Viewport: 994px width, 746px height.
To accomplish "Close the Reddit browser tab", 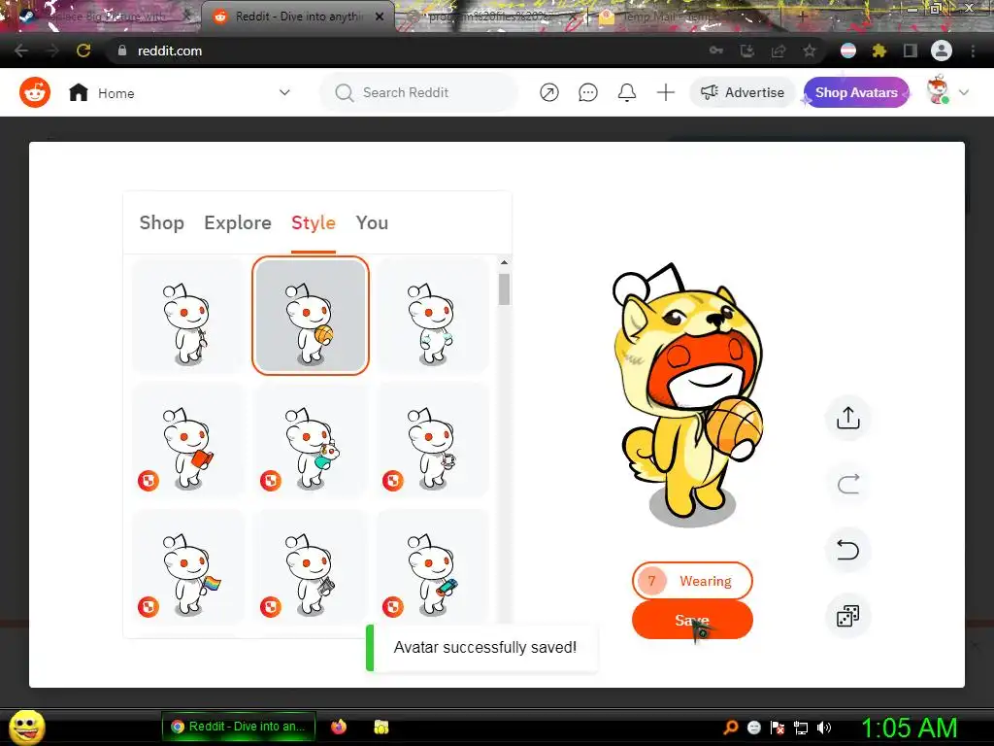I will pyautogui.click(x=380, y=17).
